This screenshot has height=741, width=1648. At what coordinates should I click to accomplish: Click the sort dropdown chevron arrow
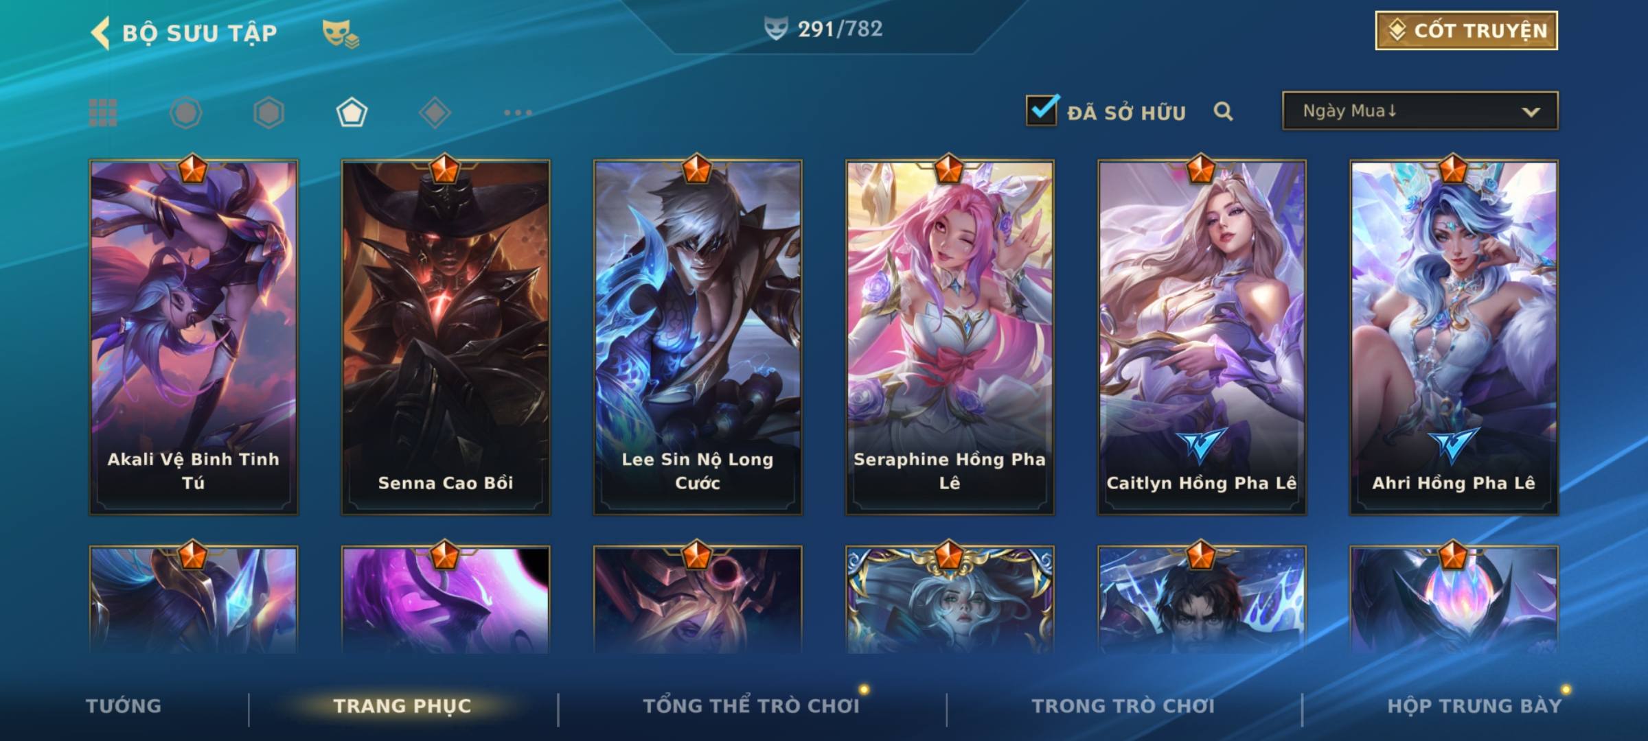coord(1531,112)
